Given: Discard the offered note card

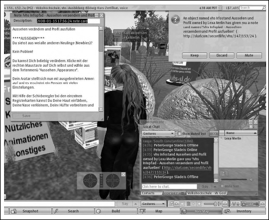Looking at the screenshot, I should (x=222, y=55).
